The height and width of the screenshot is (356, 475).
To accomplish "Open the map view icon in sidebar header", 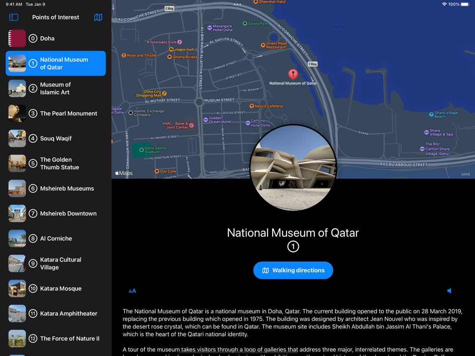I will 98,17.
